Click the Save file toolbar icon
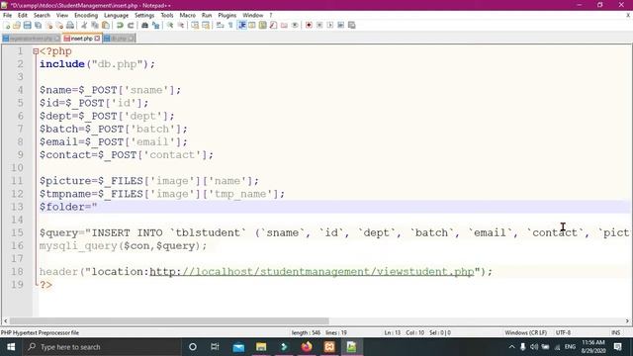This screenshot has height=356, width=633. (27, 25)
